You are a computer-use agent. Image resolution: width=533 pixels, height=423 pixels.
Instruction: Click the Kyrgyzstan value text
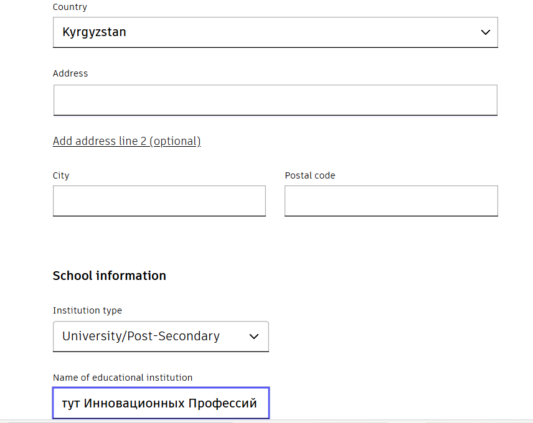click(x=94, y=32)
